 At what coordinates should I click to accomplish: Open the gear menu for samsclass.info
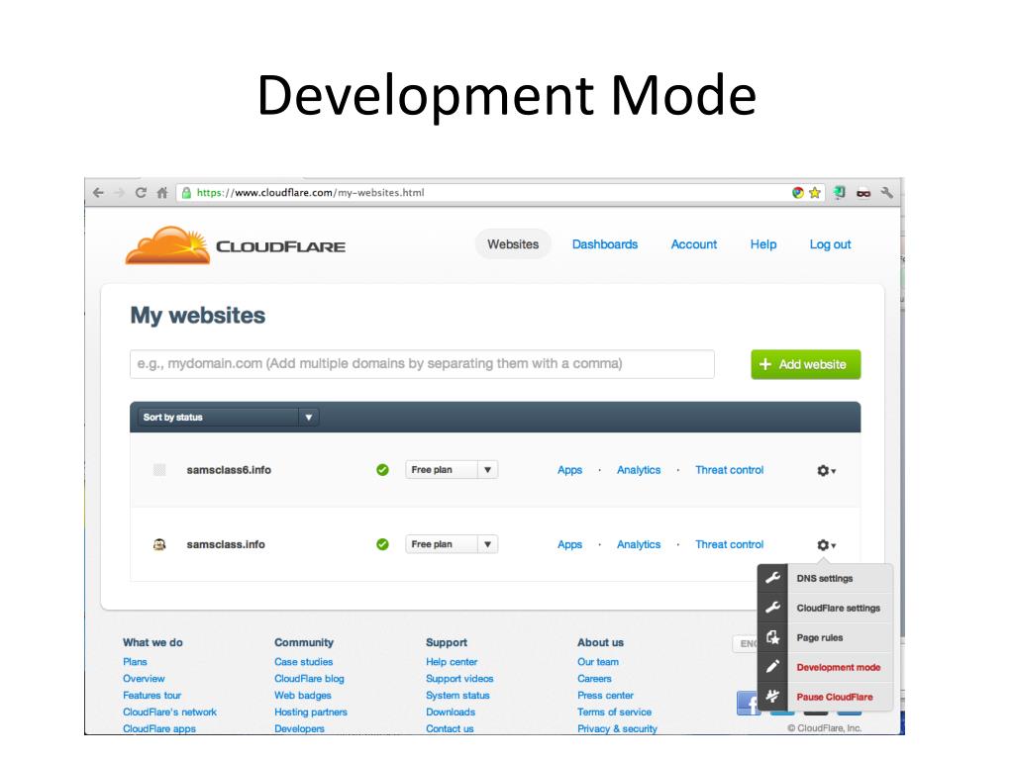(x=826, y=545)
